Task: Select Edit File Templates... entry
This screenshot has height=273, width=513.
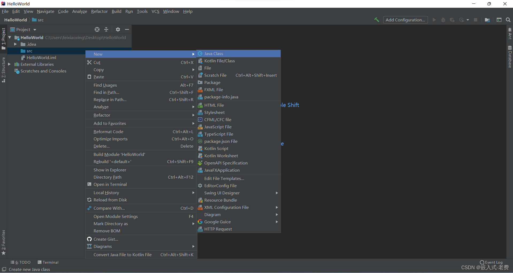Action: (239, 178)
